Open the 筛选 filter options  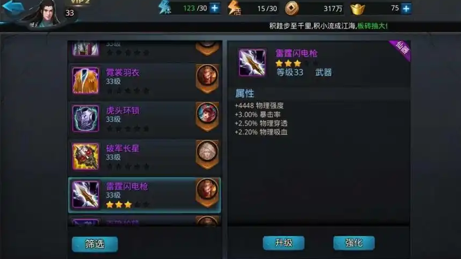pos(95,244)
